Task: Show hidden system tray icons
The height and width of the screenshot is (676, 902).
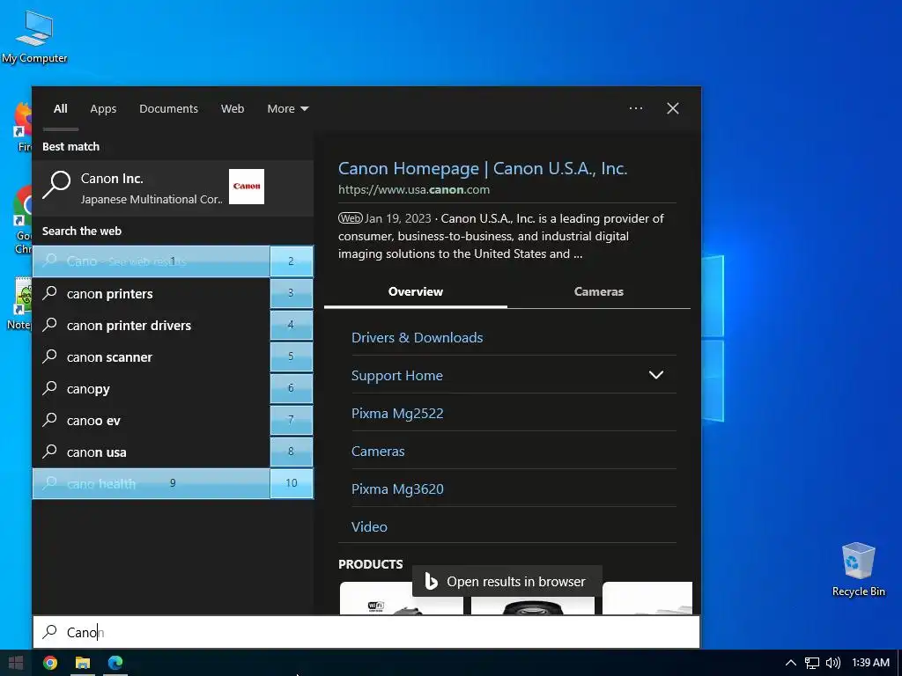Action: tap(791, 663)
